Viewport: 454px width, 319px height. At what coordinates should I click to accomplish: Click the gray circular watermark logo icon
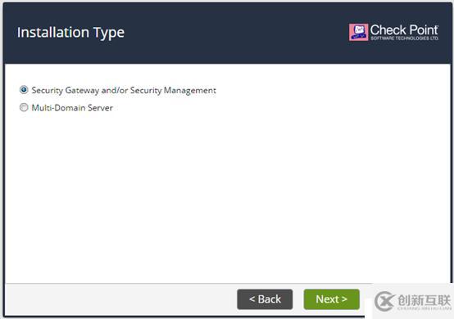coord(384,301)
